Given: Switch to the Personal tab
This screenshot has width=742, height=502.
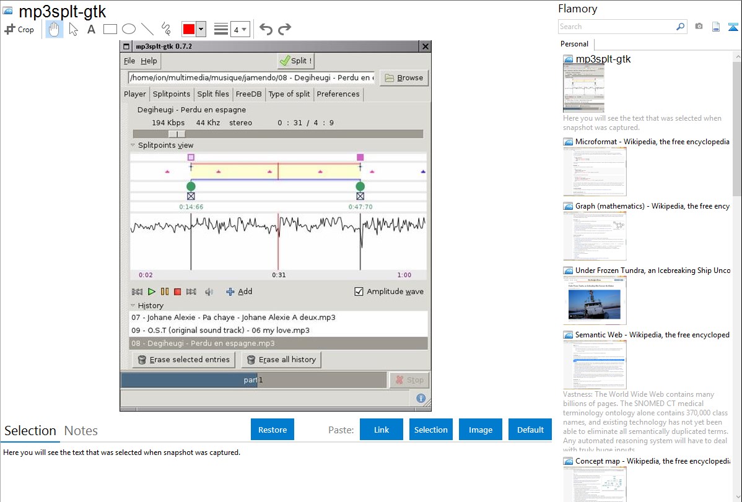Looking at the screenshot, I should (574, 43).
